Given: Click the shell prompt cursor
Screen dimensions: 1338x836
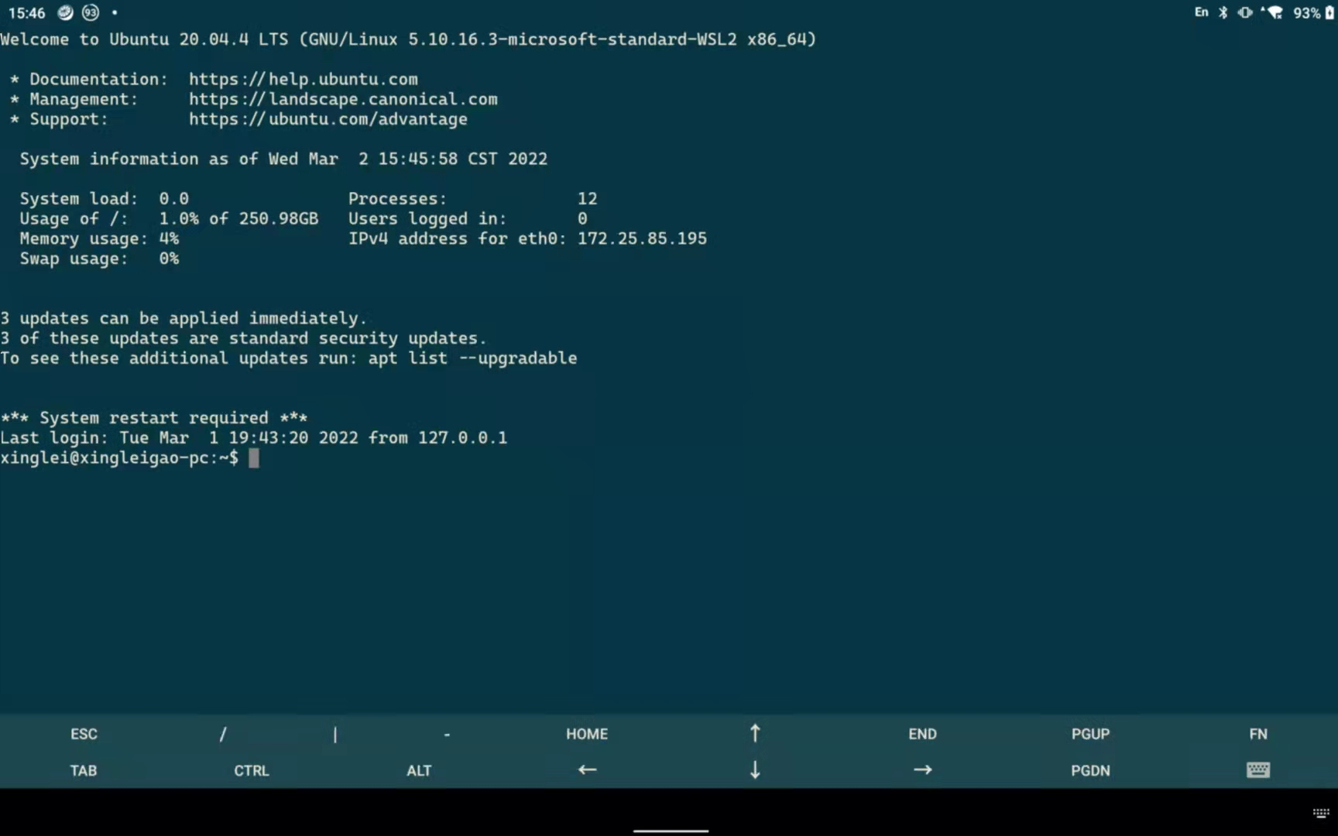Looking at the screenshot, I should (253, 458).
